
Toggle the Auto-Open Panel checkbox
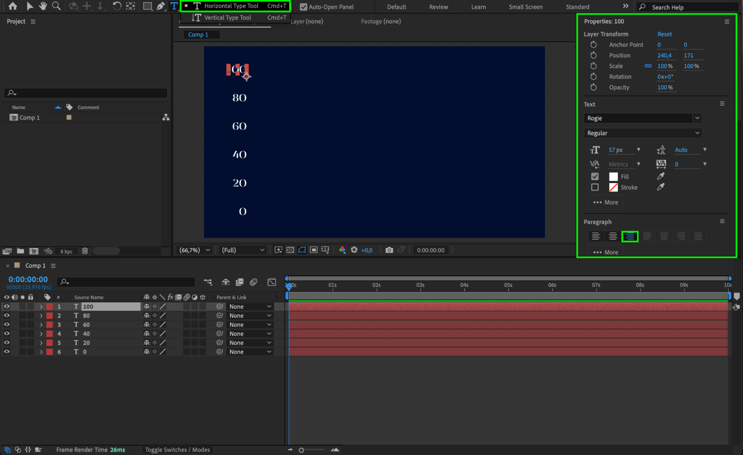click(304, 7)
